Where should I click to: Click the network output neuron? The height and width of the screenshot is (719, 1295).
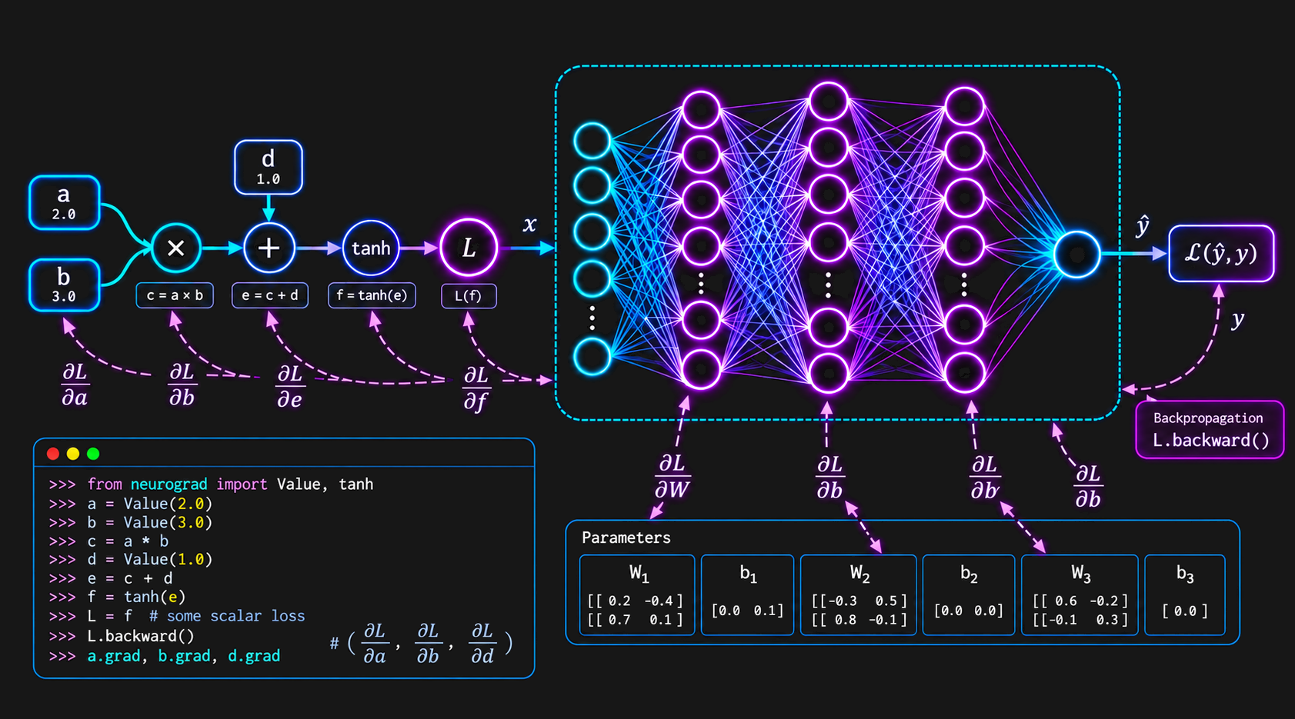1076,254
